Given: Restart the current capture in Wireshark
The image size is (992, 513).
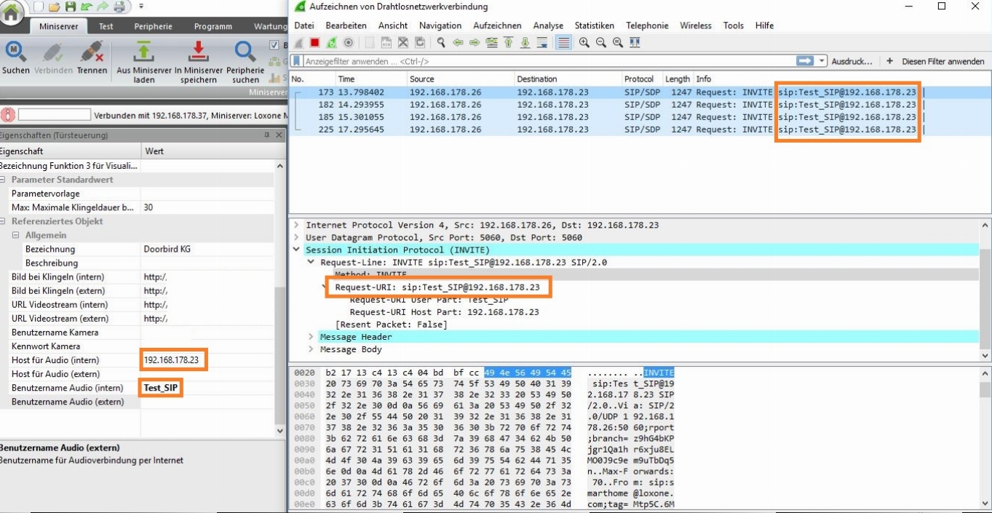Looking at the screenshot, I should tap(331, 43).
